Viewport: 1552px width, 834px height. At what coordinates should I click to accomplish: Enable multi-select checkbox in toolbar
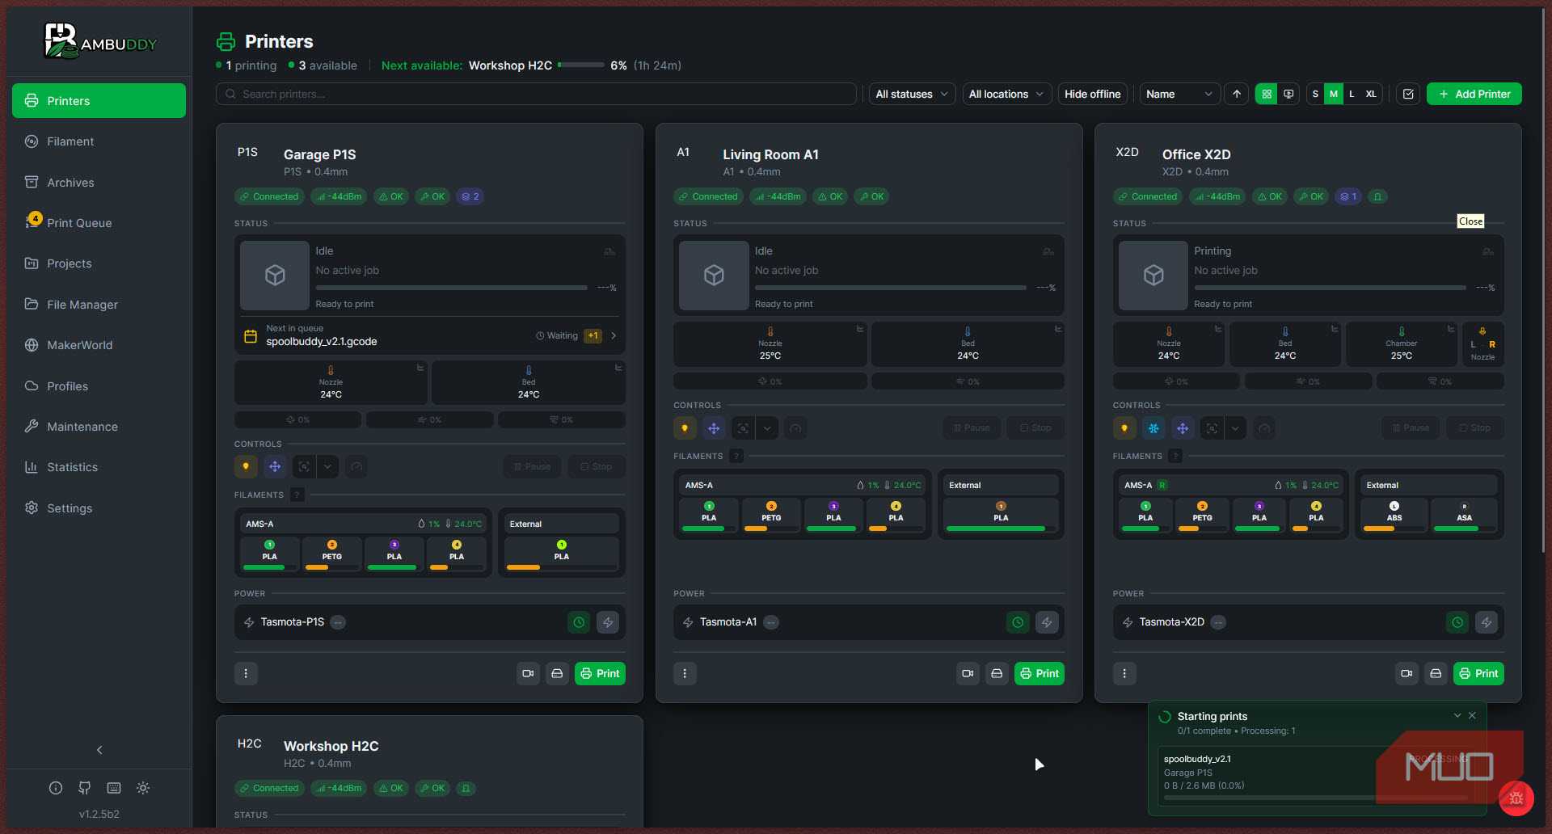(1408, 94)
